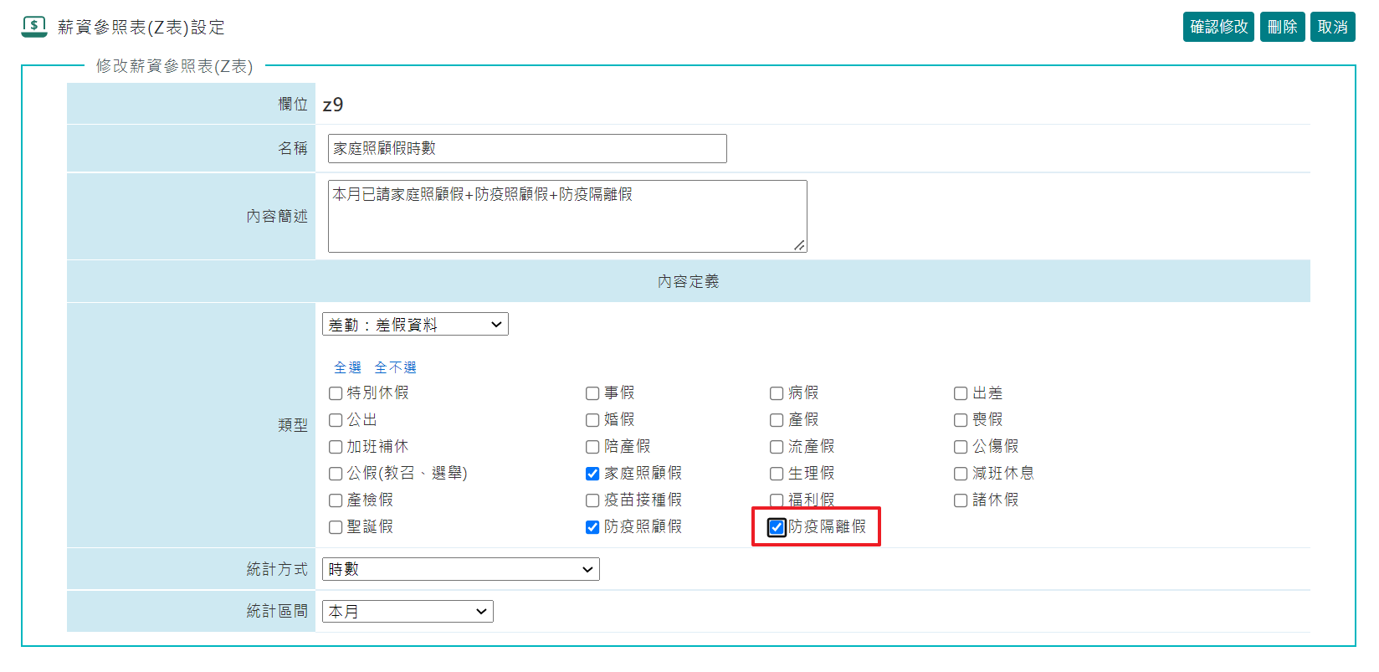Open the 差勤：差假資料 dropdown

tap(415, 325)
